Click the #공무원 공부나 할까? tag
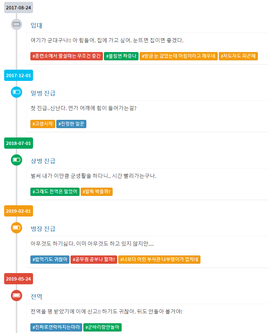 94,259
